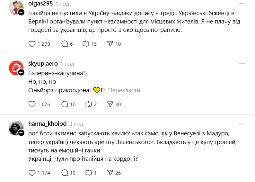Repost the olgas295 thread
This screenshot has width=255, height=182.
[x=86, y=44]
